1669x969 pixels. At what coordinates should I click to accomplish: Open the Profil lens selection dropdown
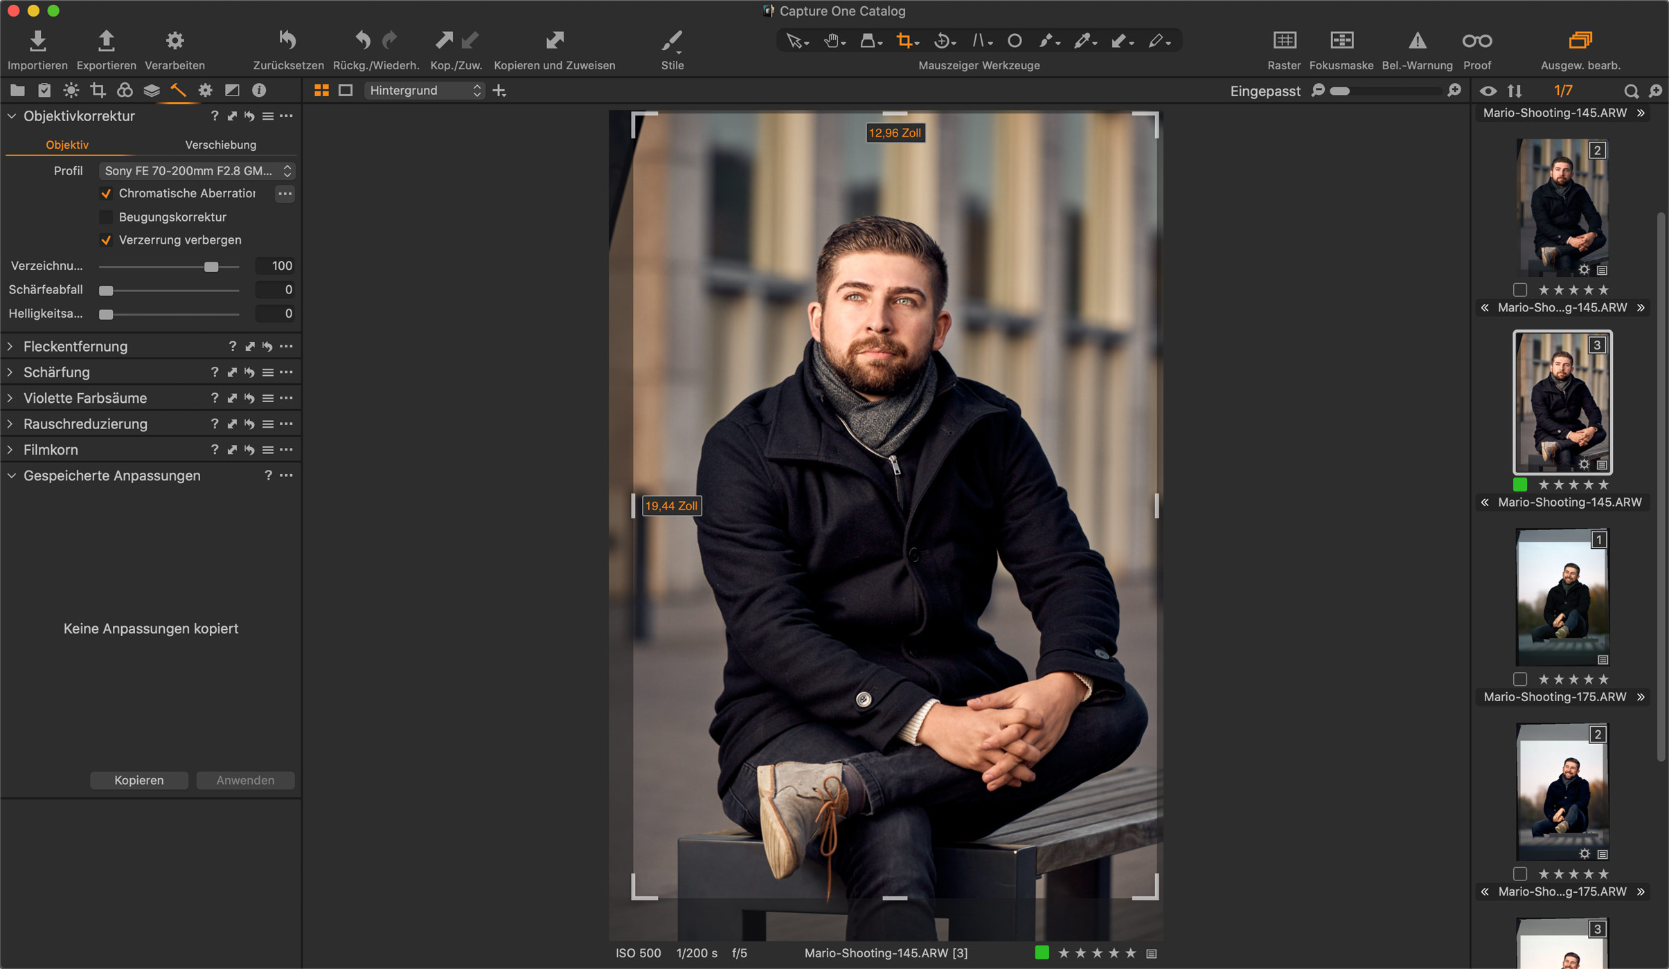point(197,170)
